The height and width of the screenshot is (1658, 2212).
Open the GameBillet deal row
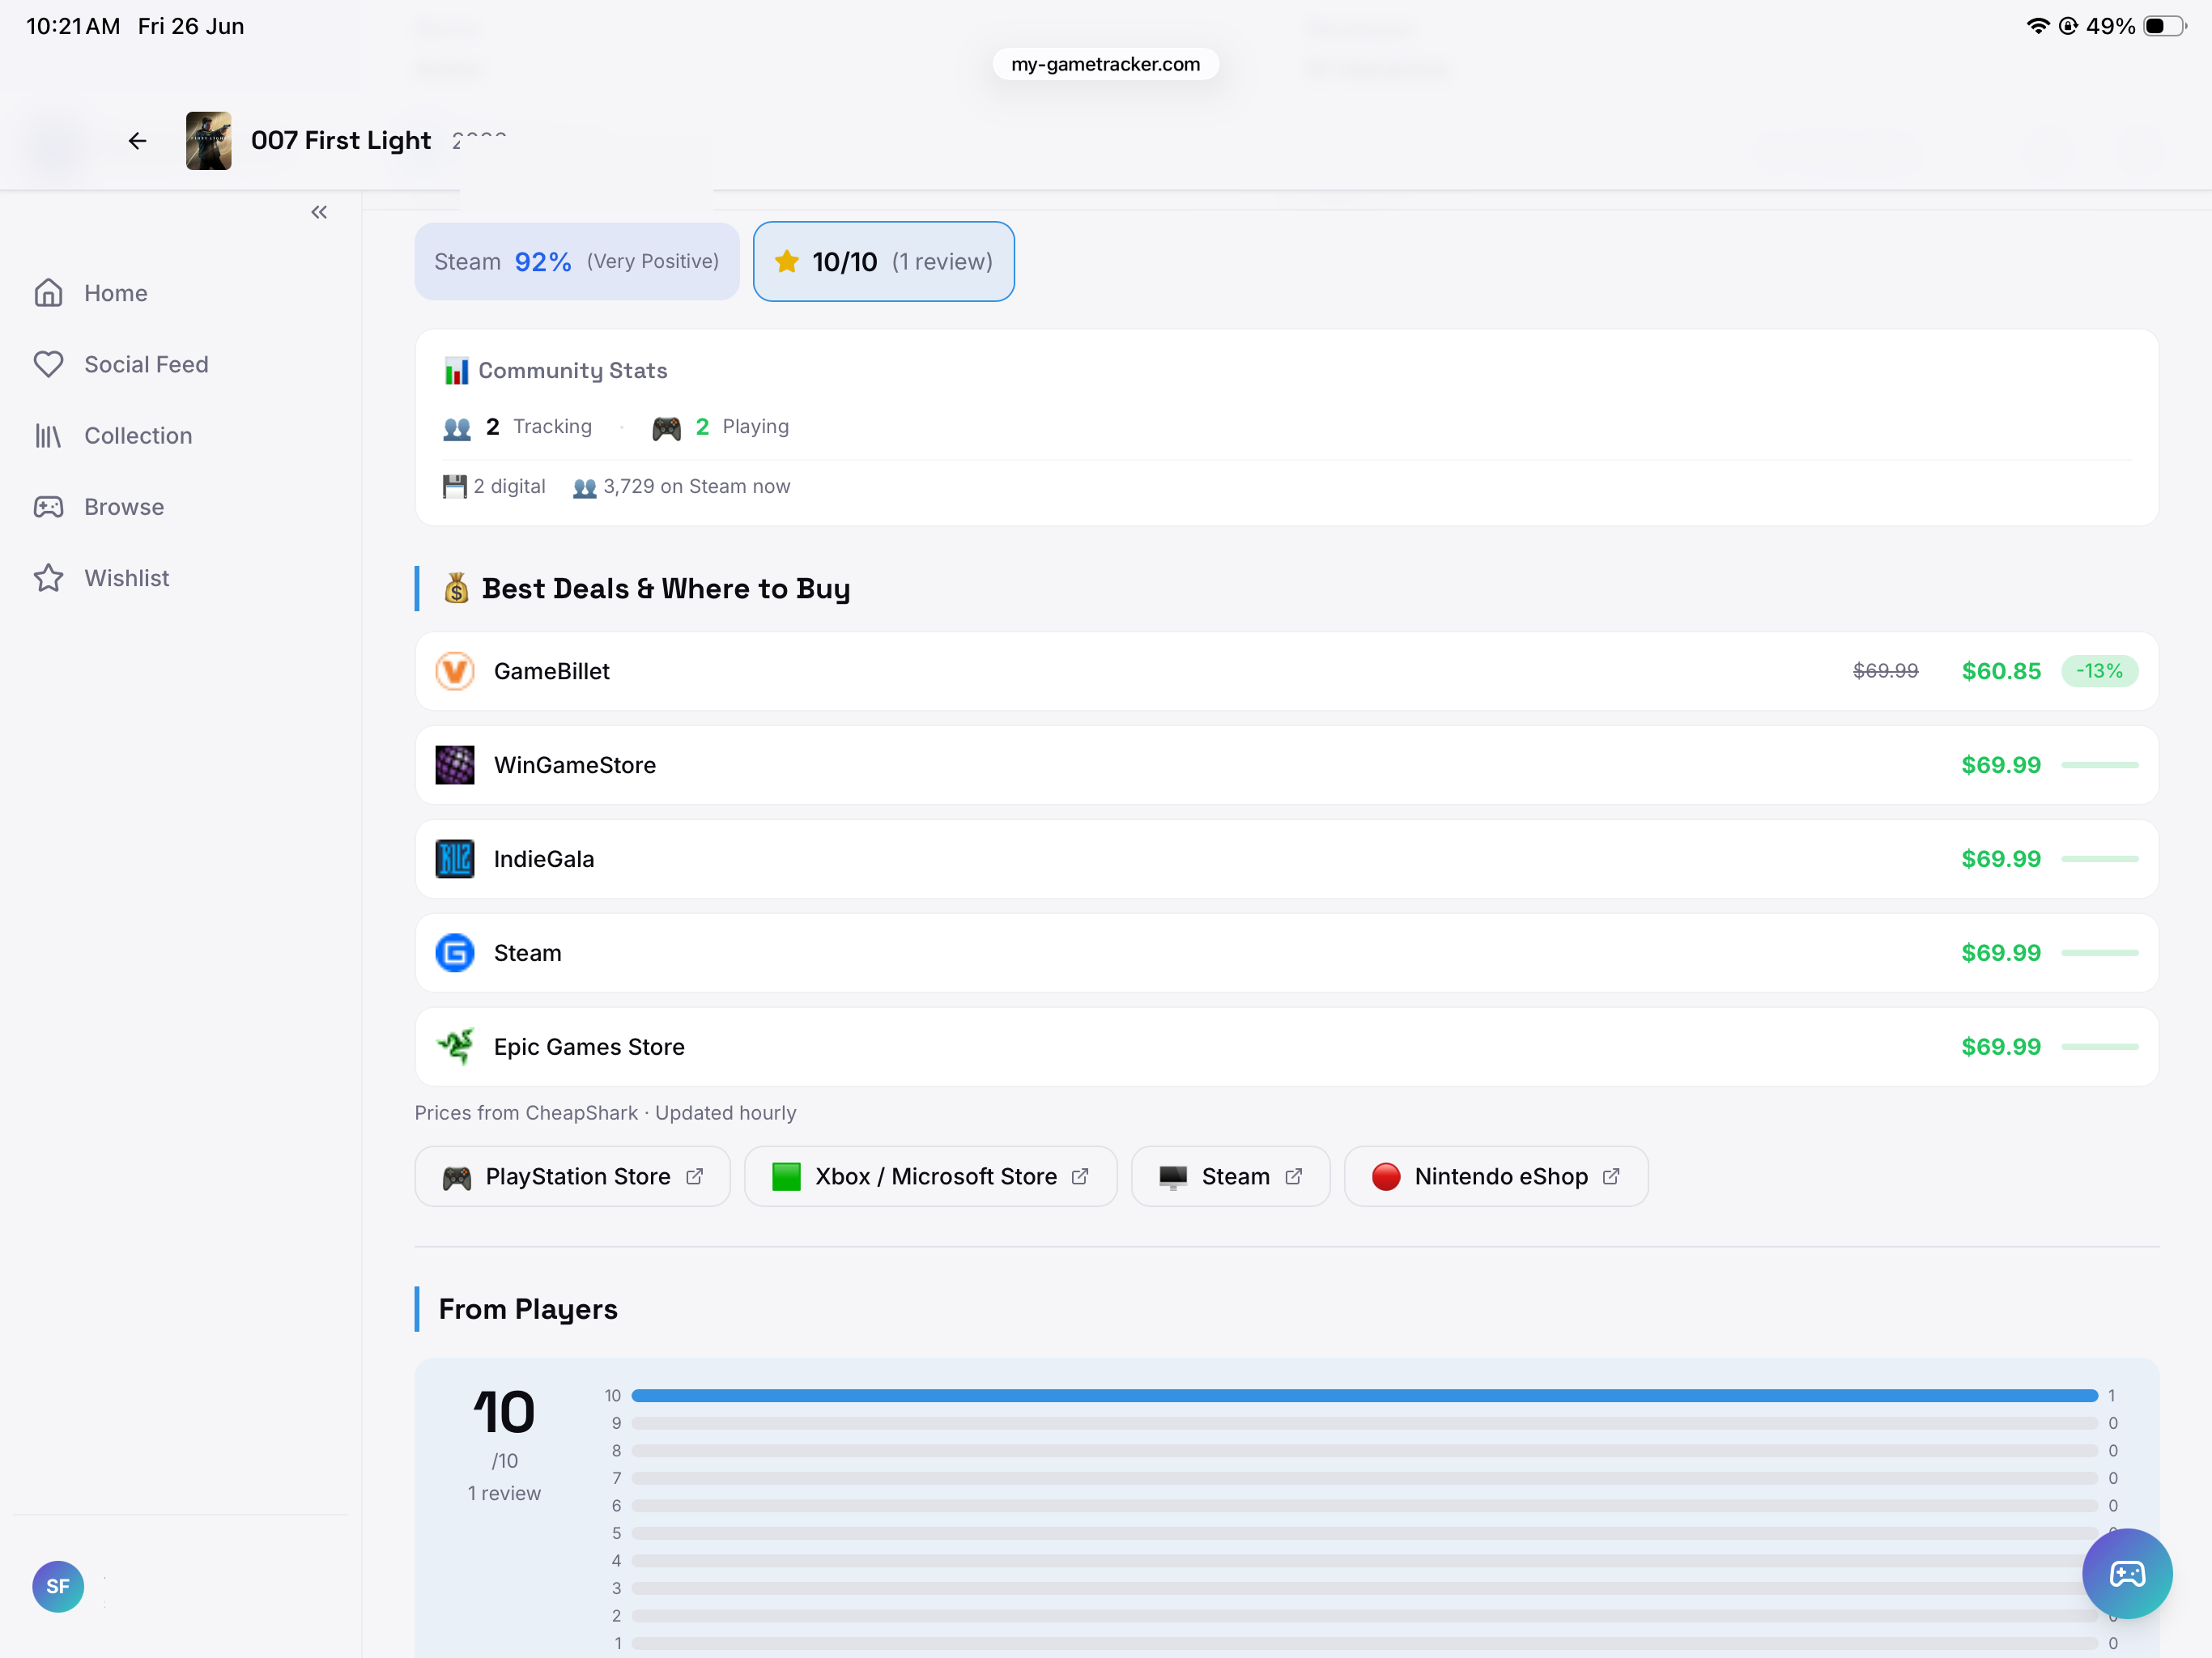pyautogui.click(x=1286, y=671)
